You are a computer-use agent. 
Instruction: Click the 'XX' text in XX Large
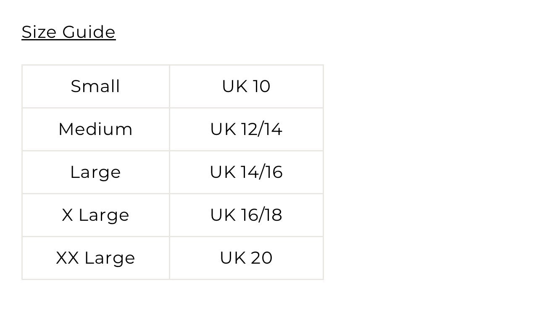[x=68, y=258]
